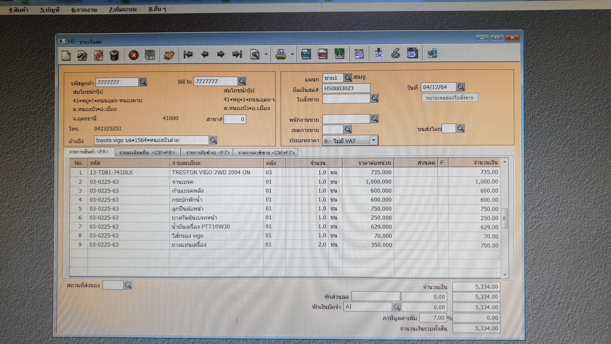The image size is (611, 344).
Task: Click the reference field toyota vigo
Action: click(x=151, y=140)
